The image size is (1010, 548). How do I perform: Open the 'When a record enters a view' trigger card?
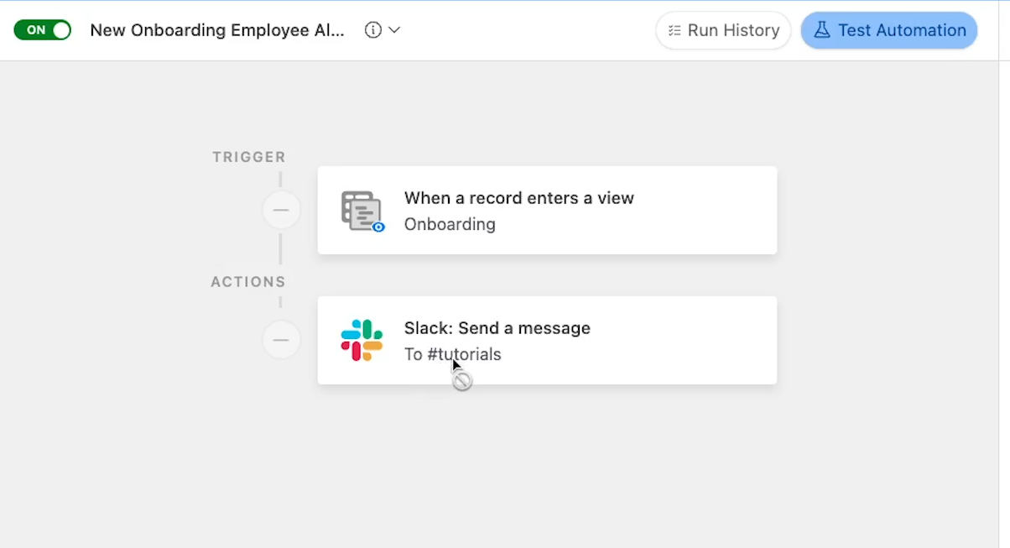[x=547, y=210]
